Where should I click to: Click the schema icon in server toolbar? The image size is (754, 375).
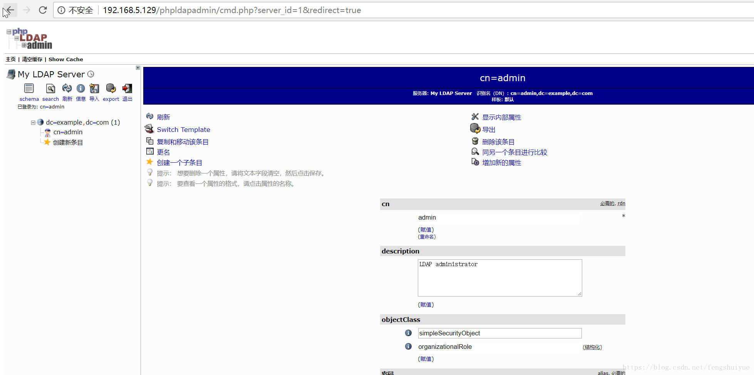[x=29, y=88]
